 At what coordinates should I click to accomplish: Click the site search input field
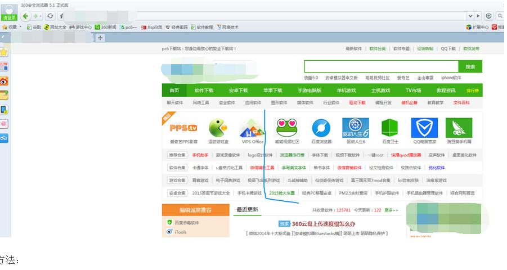[x=382, y=66]
